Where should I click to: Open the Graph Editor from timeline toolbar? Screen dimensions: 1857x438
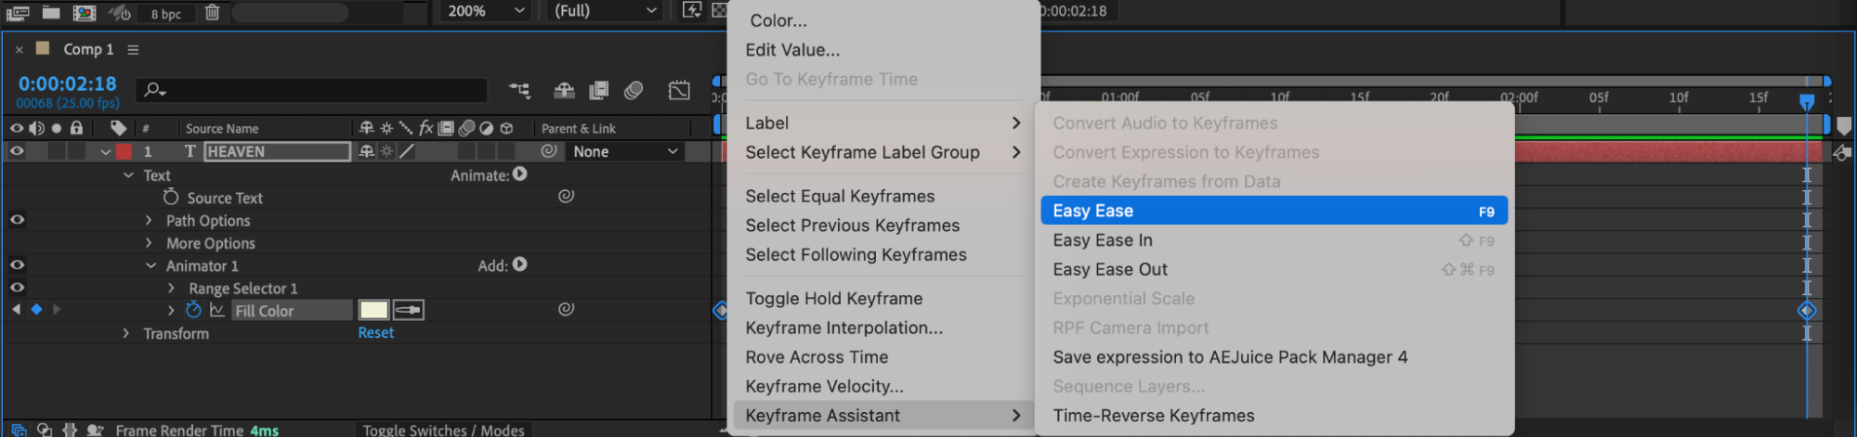(679, 90)
